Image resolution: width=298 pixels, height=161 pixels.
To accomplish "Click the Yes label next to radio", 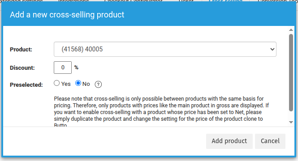I will coord(66,84).
